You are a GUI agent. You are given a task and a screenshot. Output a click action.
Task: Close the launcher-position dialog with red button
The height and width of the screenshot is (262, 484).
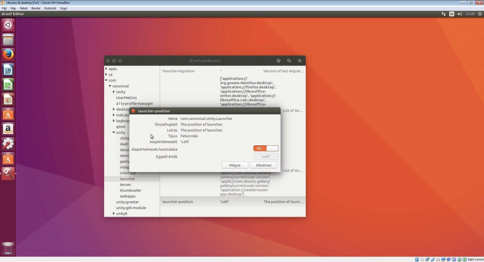[x=133, y=111]
